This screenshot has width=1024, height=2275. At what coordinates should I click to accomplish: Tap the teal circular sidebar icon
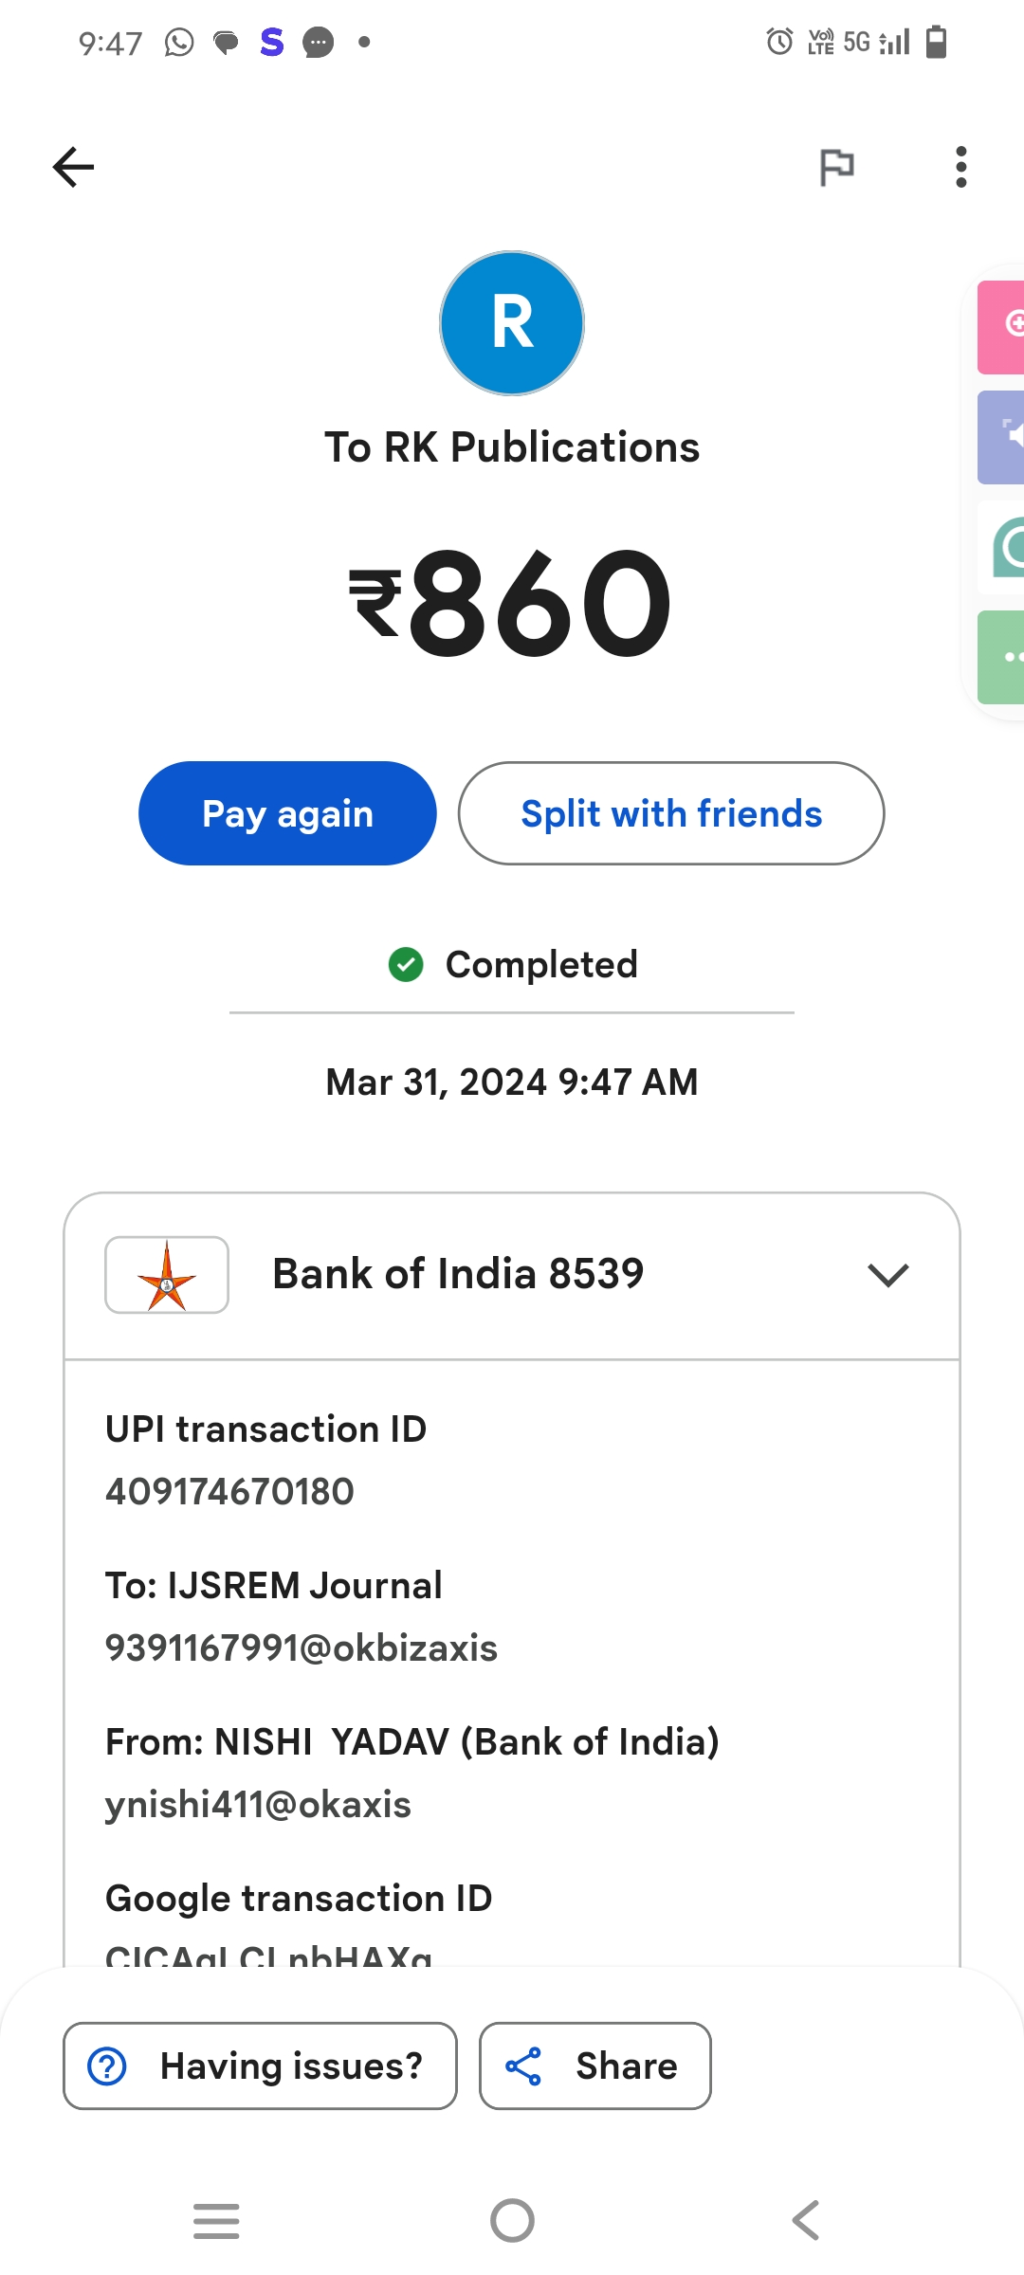pyautogui.click(x=1007, y=547)
